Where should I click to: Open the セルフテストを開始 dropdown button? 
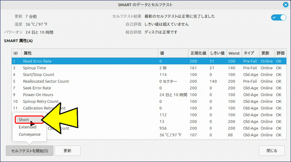pyautogui.click(x=29, y=150)
